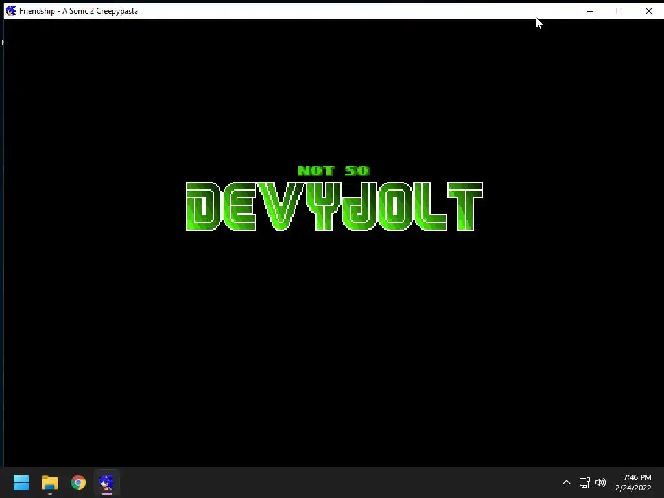This screenshot has height=498, width=664.
Task: Click the title 'Friendship - A Sonic 2 Creepypasta'
Action: tap(78, 11)
